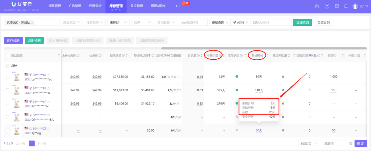Image resolution: width=371 pixels, height=151 pixels.
Task: Click the 忽略检测 button
Action: [35, 41]
